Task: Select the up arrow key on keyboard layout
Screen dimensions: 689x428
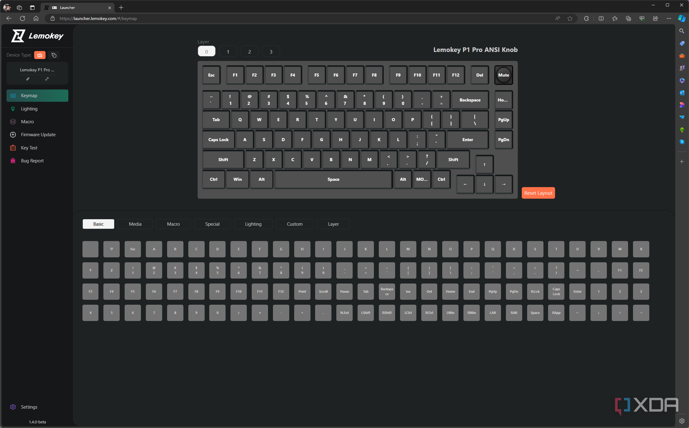Action: [x=484, y=164]
